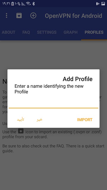
Task: Tap the OpenVPN for Android title
Action: click(x=73, y=16)
